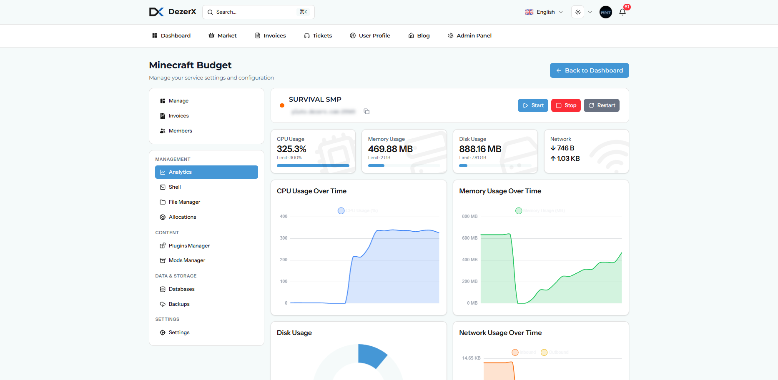Viewport: 778px width, 380px height.
Task: Click the DezerX logo
Action: (x=173, y=12)
